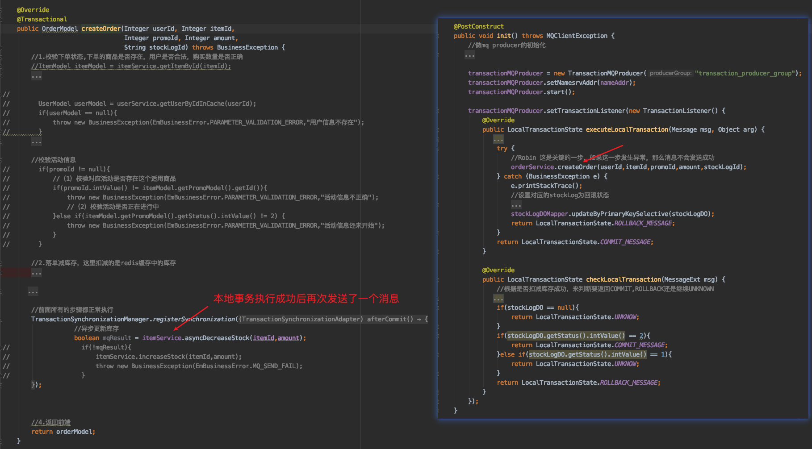Click the 用户信息不存在 error string
The height and width of the screenshot is (449, 812).
(333, 122)
